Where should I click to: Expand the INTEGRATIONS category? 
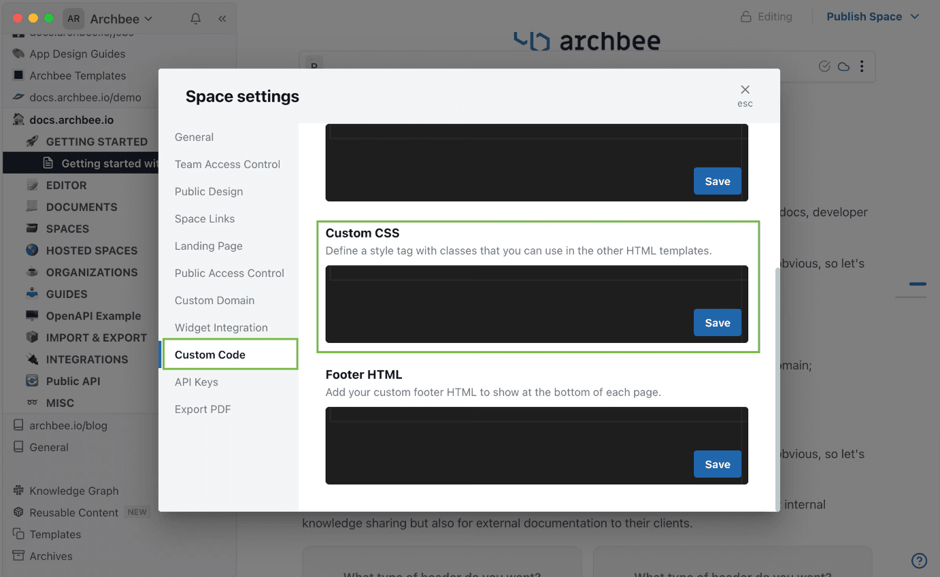86,359
